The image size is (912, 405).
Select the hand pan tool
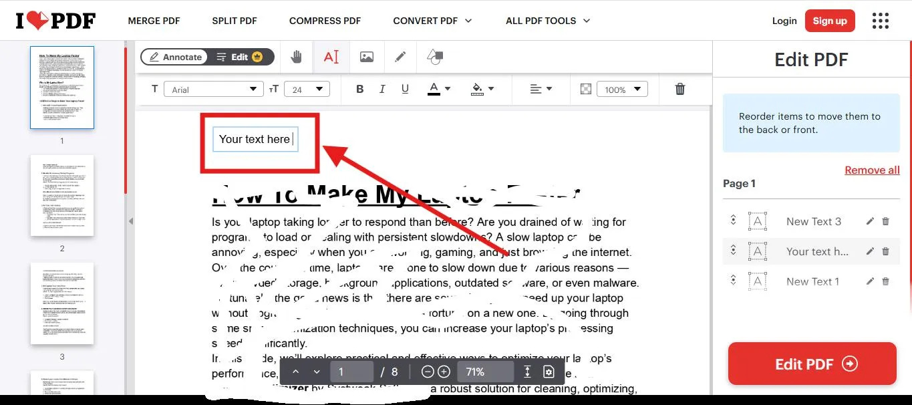point(296,57)
